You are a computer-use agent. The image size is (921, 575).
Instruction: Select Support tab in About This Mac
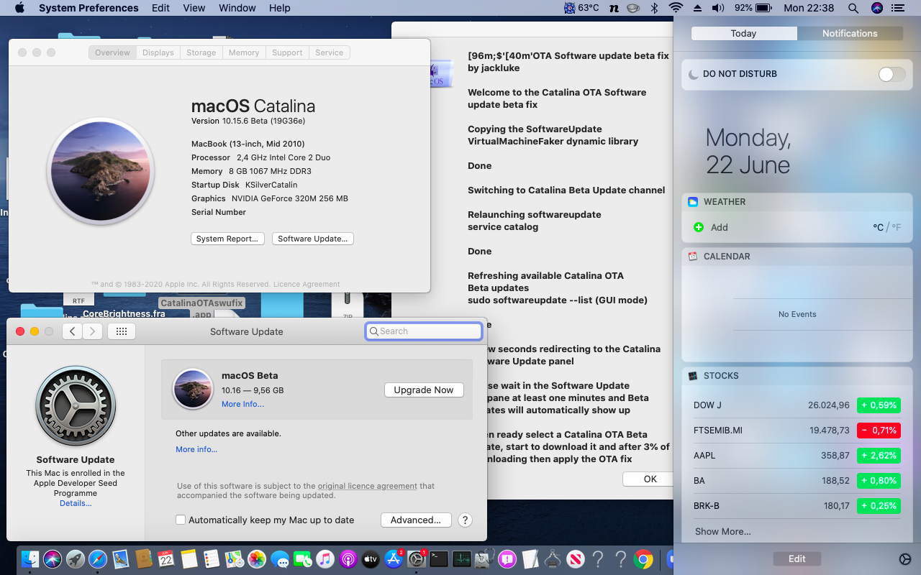tap(287, 52)
